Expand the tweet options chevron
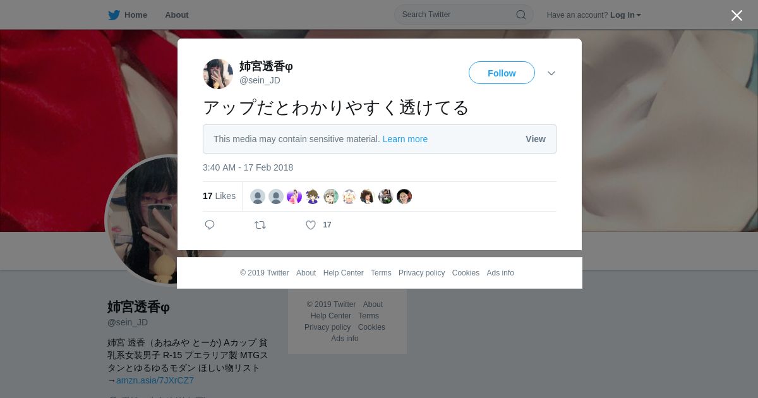Viewport: 758px width, 398px height. coord(551,73)
